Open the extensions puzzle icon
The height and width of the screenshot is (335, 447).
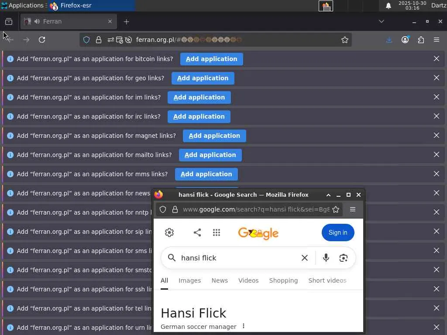pos(421,40)
